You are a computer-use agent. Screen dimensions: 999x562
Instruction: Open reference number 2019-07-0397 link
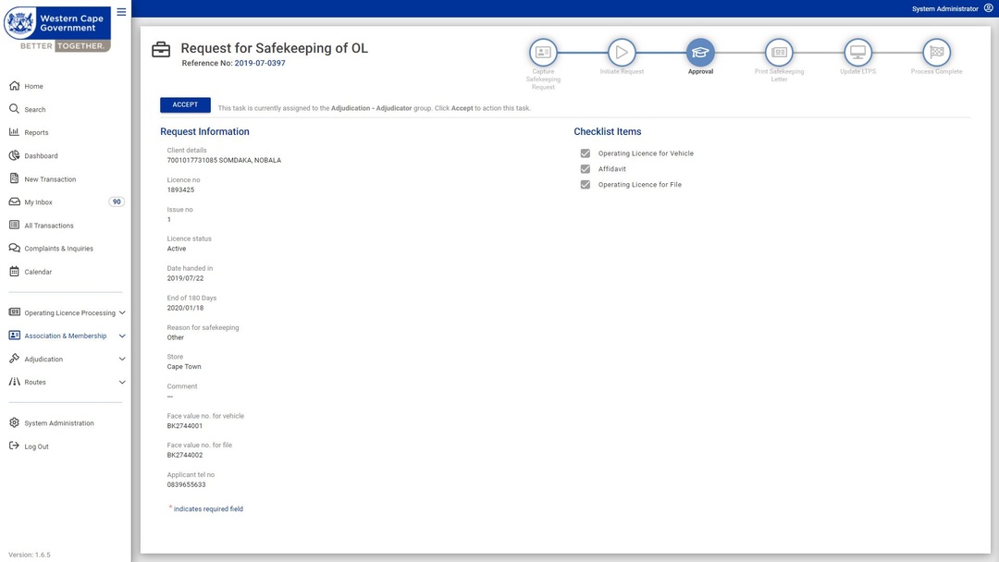tap(259, 64)
